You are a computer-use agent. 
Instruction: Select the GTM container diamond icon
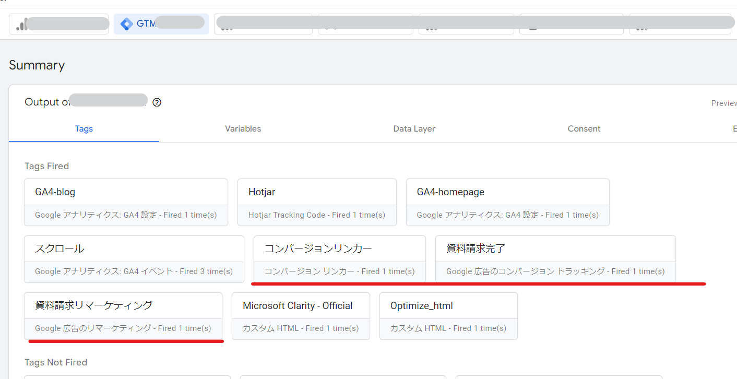(126, 24)
